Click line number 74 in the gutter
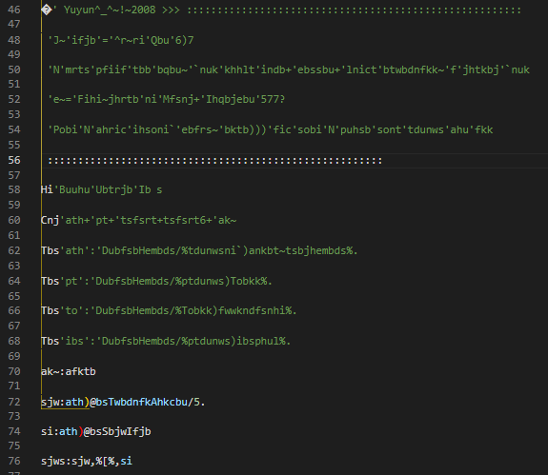 (x=14, y=432)
